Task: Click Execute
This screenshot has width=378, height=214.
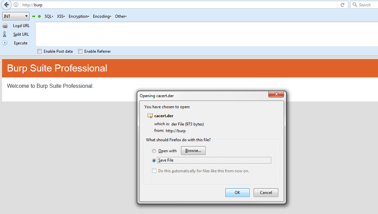Action: point(21,43)
